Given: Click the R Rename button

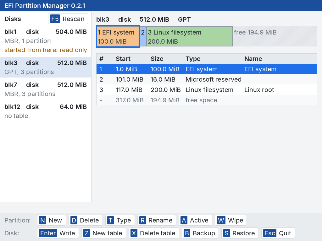Looking at the screenshot, I should coord(157,220).
